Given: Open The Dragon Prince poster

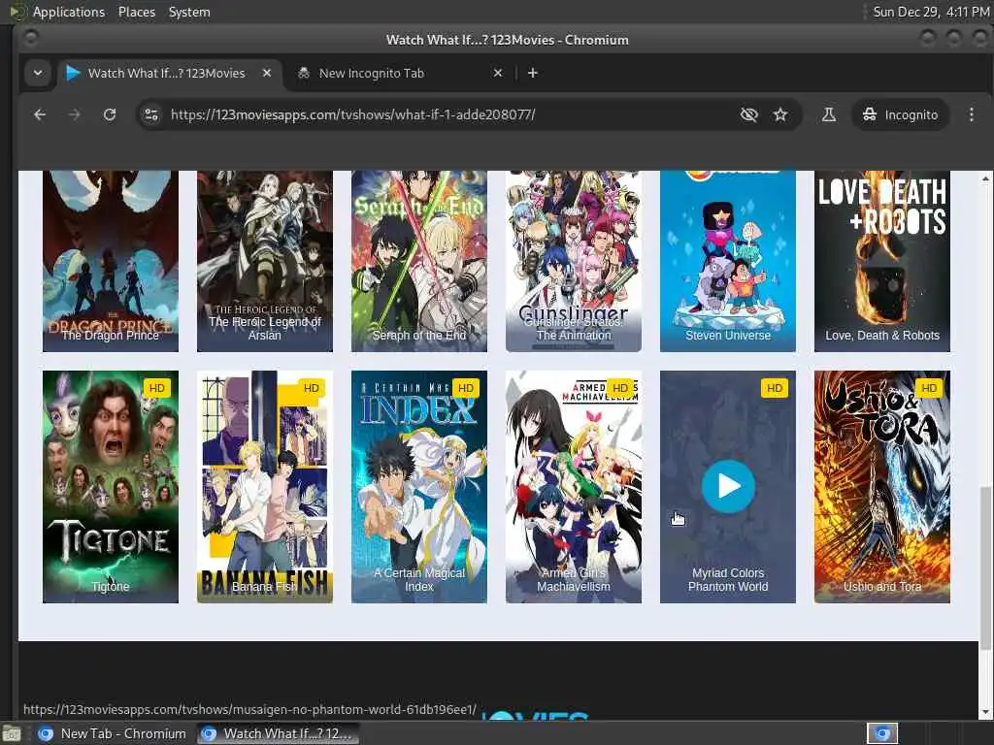Looking at the screenshot, I should pos(111,261).
